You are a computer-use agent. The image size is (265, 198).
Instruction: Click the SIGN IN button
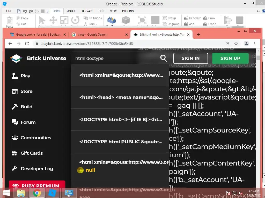[x=191, y=58]
